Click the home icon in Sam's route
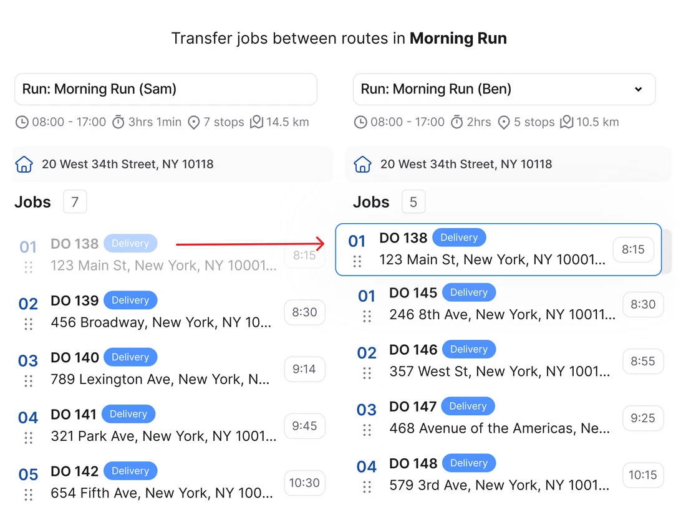Screen dimensions: 686x510 pyautogui.click(x=24, y=165)
